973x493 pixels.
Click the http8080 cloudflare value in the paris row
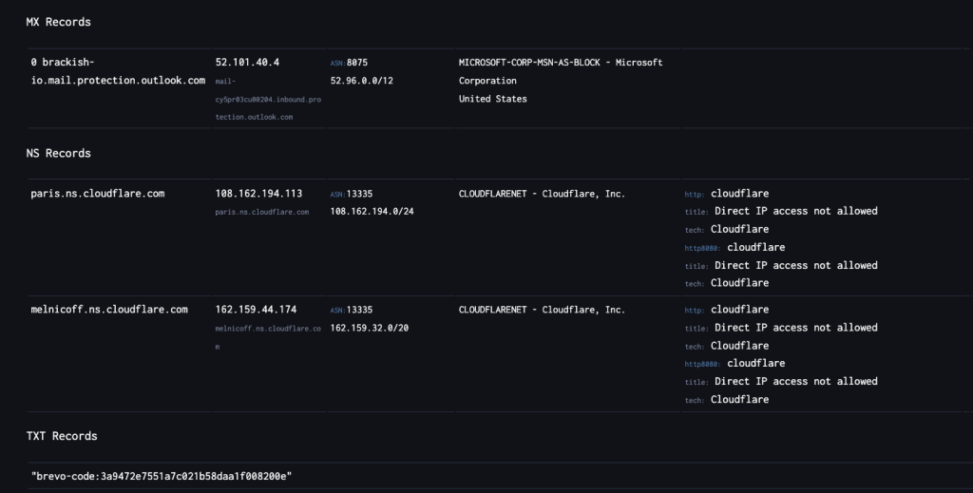click(x=755, y=247)
